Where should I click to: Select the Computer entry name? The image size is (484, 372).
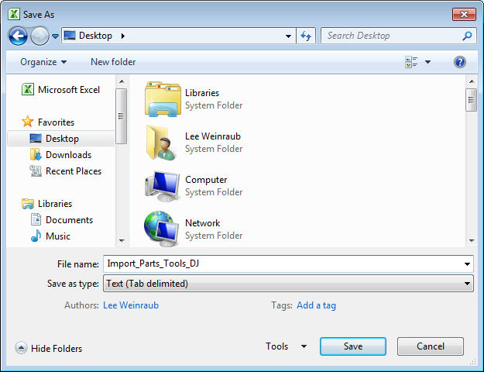point(206,180)
